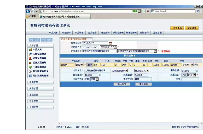Open the 会员管理 top menu item
This screenshot has height=134, width=203.
[x=92, y=33]
